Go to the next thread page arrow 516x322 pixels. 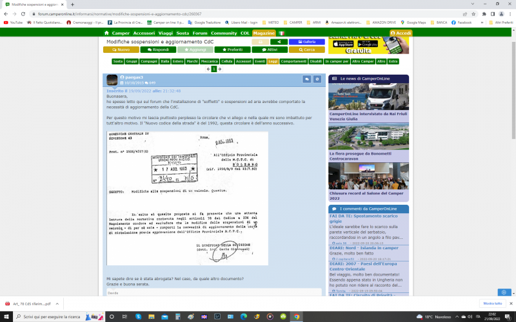tap(221, 69)
